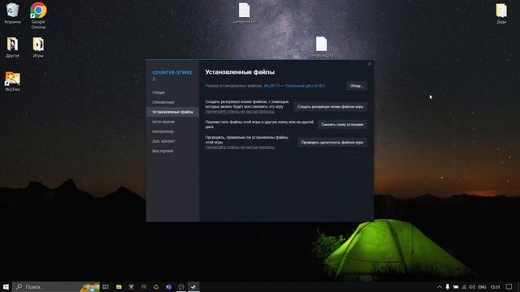
Task: Open the Корзина recycle bin icon
Action: tap(13, 13)
